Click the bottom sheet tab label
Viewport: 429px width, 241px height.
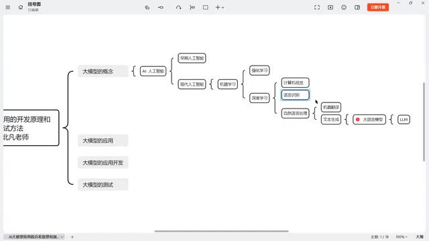(34, 236)
